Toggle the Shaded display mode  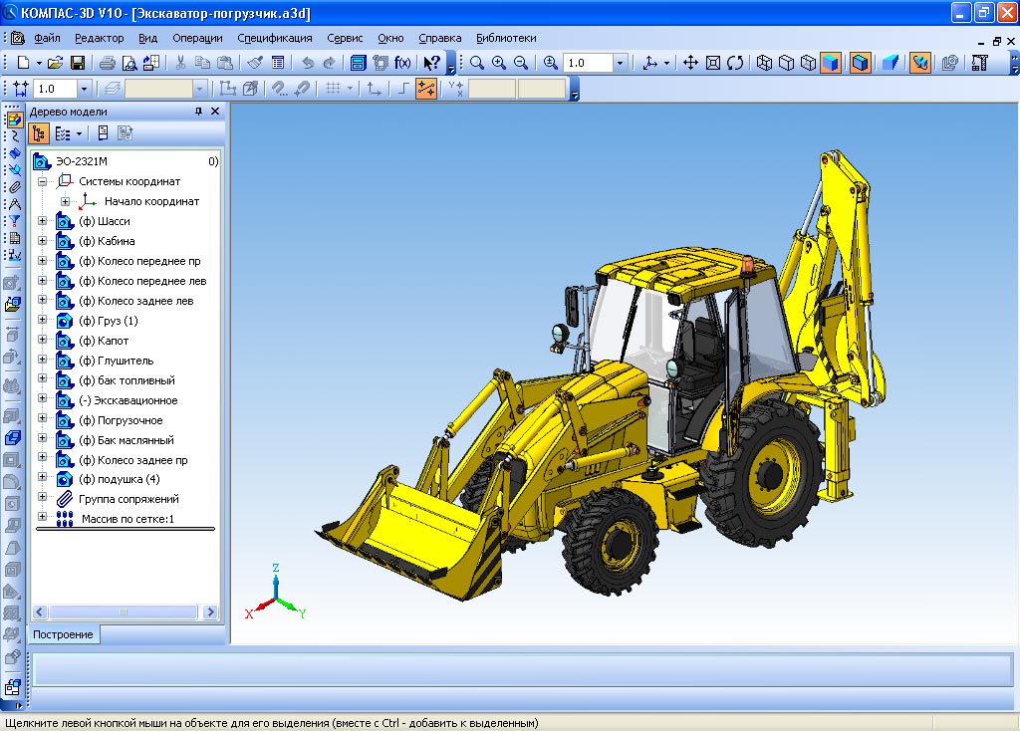pyautogui.click(x=829, y=63)
